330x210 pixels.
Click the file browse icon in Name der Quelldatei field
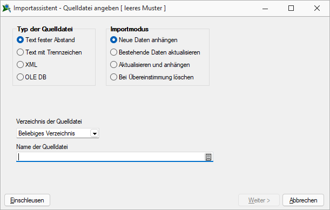(208, 157)
